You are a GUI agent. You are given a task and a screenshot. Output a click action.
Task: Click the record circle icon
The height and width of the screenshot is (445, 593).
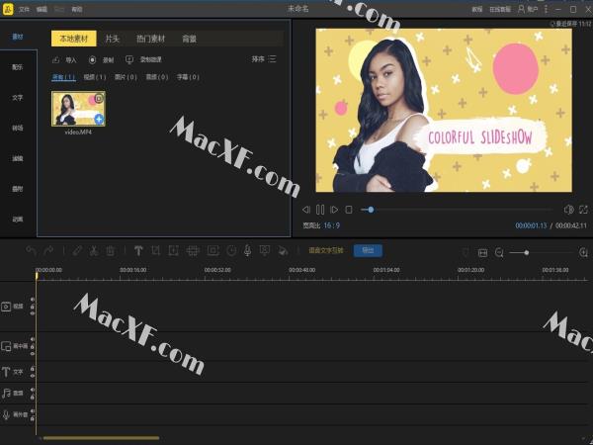92,59
